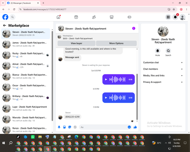190x152 pixels.
Task: Select the Messenger | Facebook tab
Action: (23, 3)
